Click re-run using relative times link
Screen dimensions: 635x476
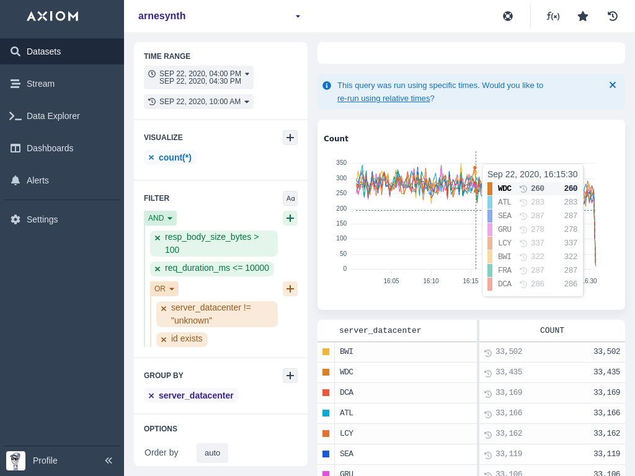[383, 98]
